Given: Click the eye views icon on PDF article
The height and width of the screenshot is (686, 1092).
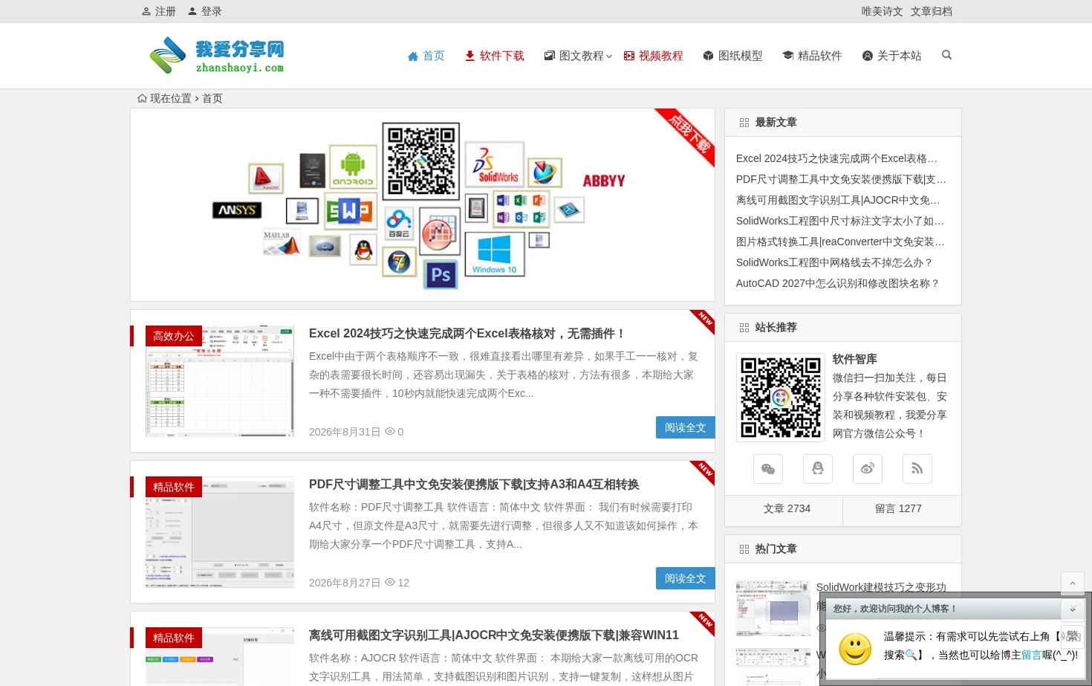Looking at the screenshot, I should (390, 582).
